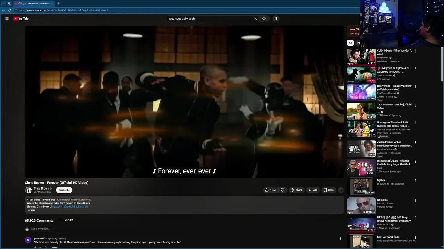Clear the search box with X icon

point(256,19)
